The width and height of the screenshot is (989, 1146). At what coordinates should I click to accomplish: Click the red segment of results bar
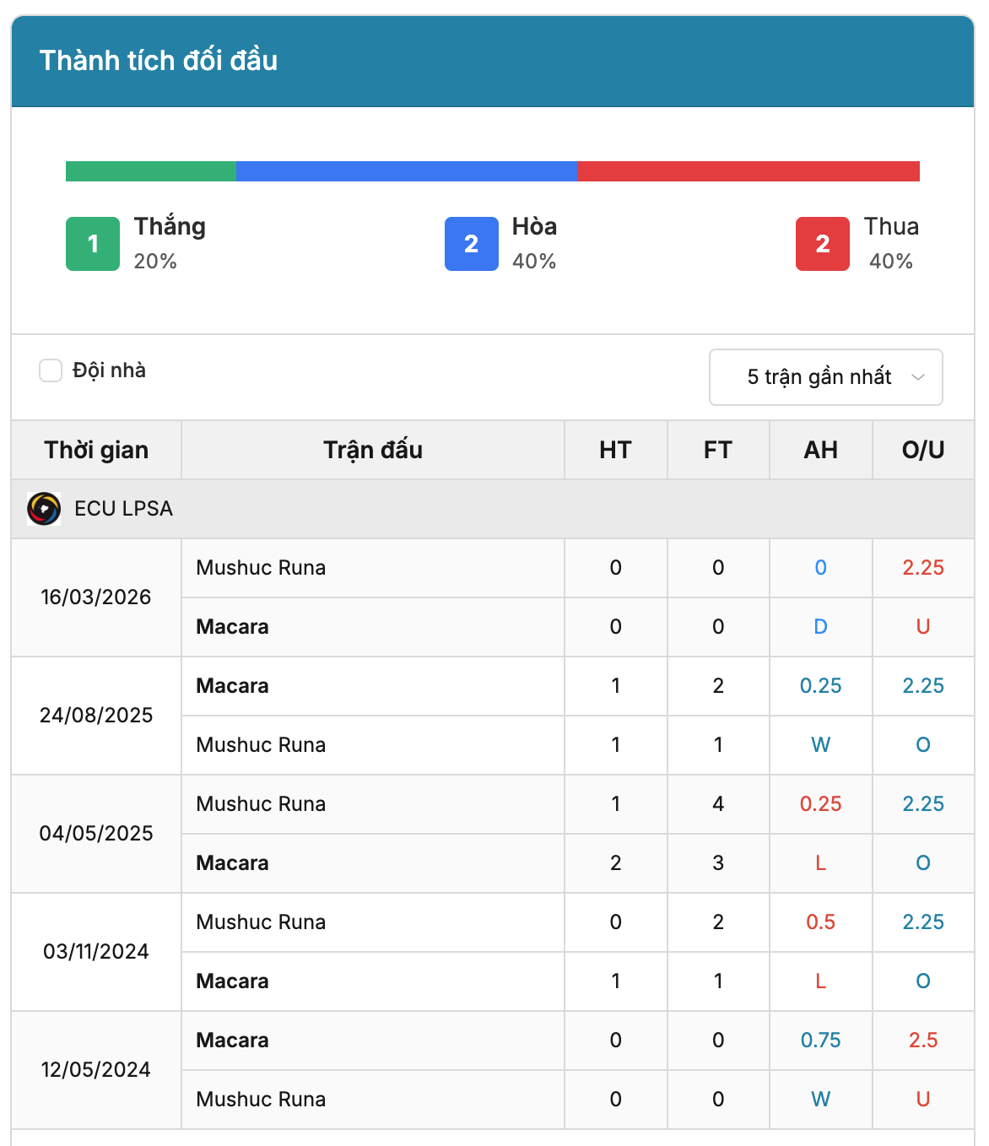749,171
